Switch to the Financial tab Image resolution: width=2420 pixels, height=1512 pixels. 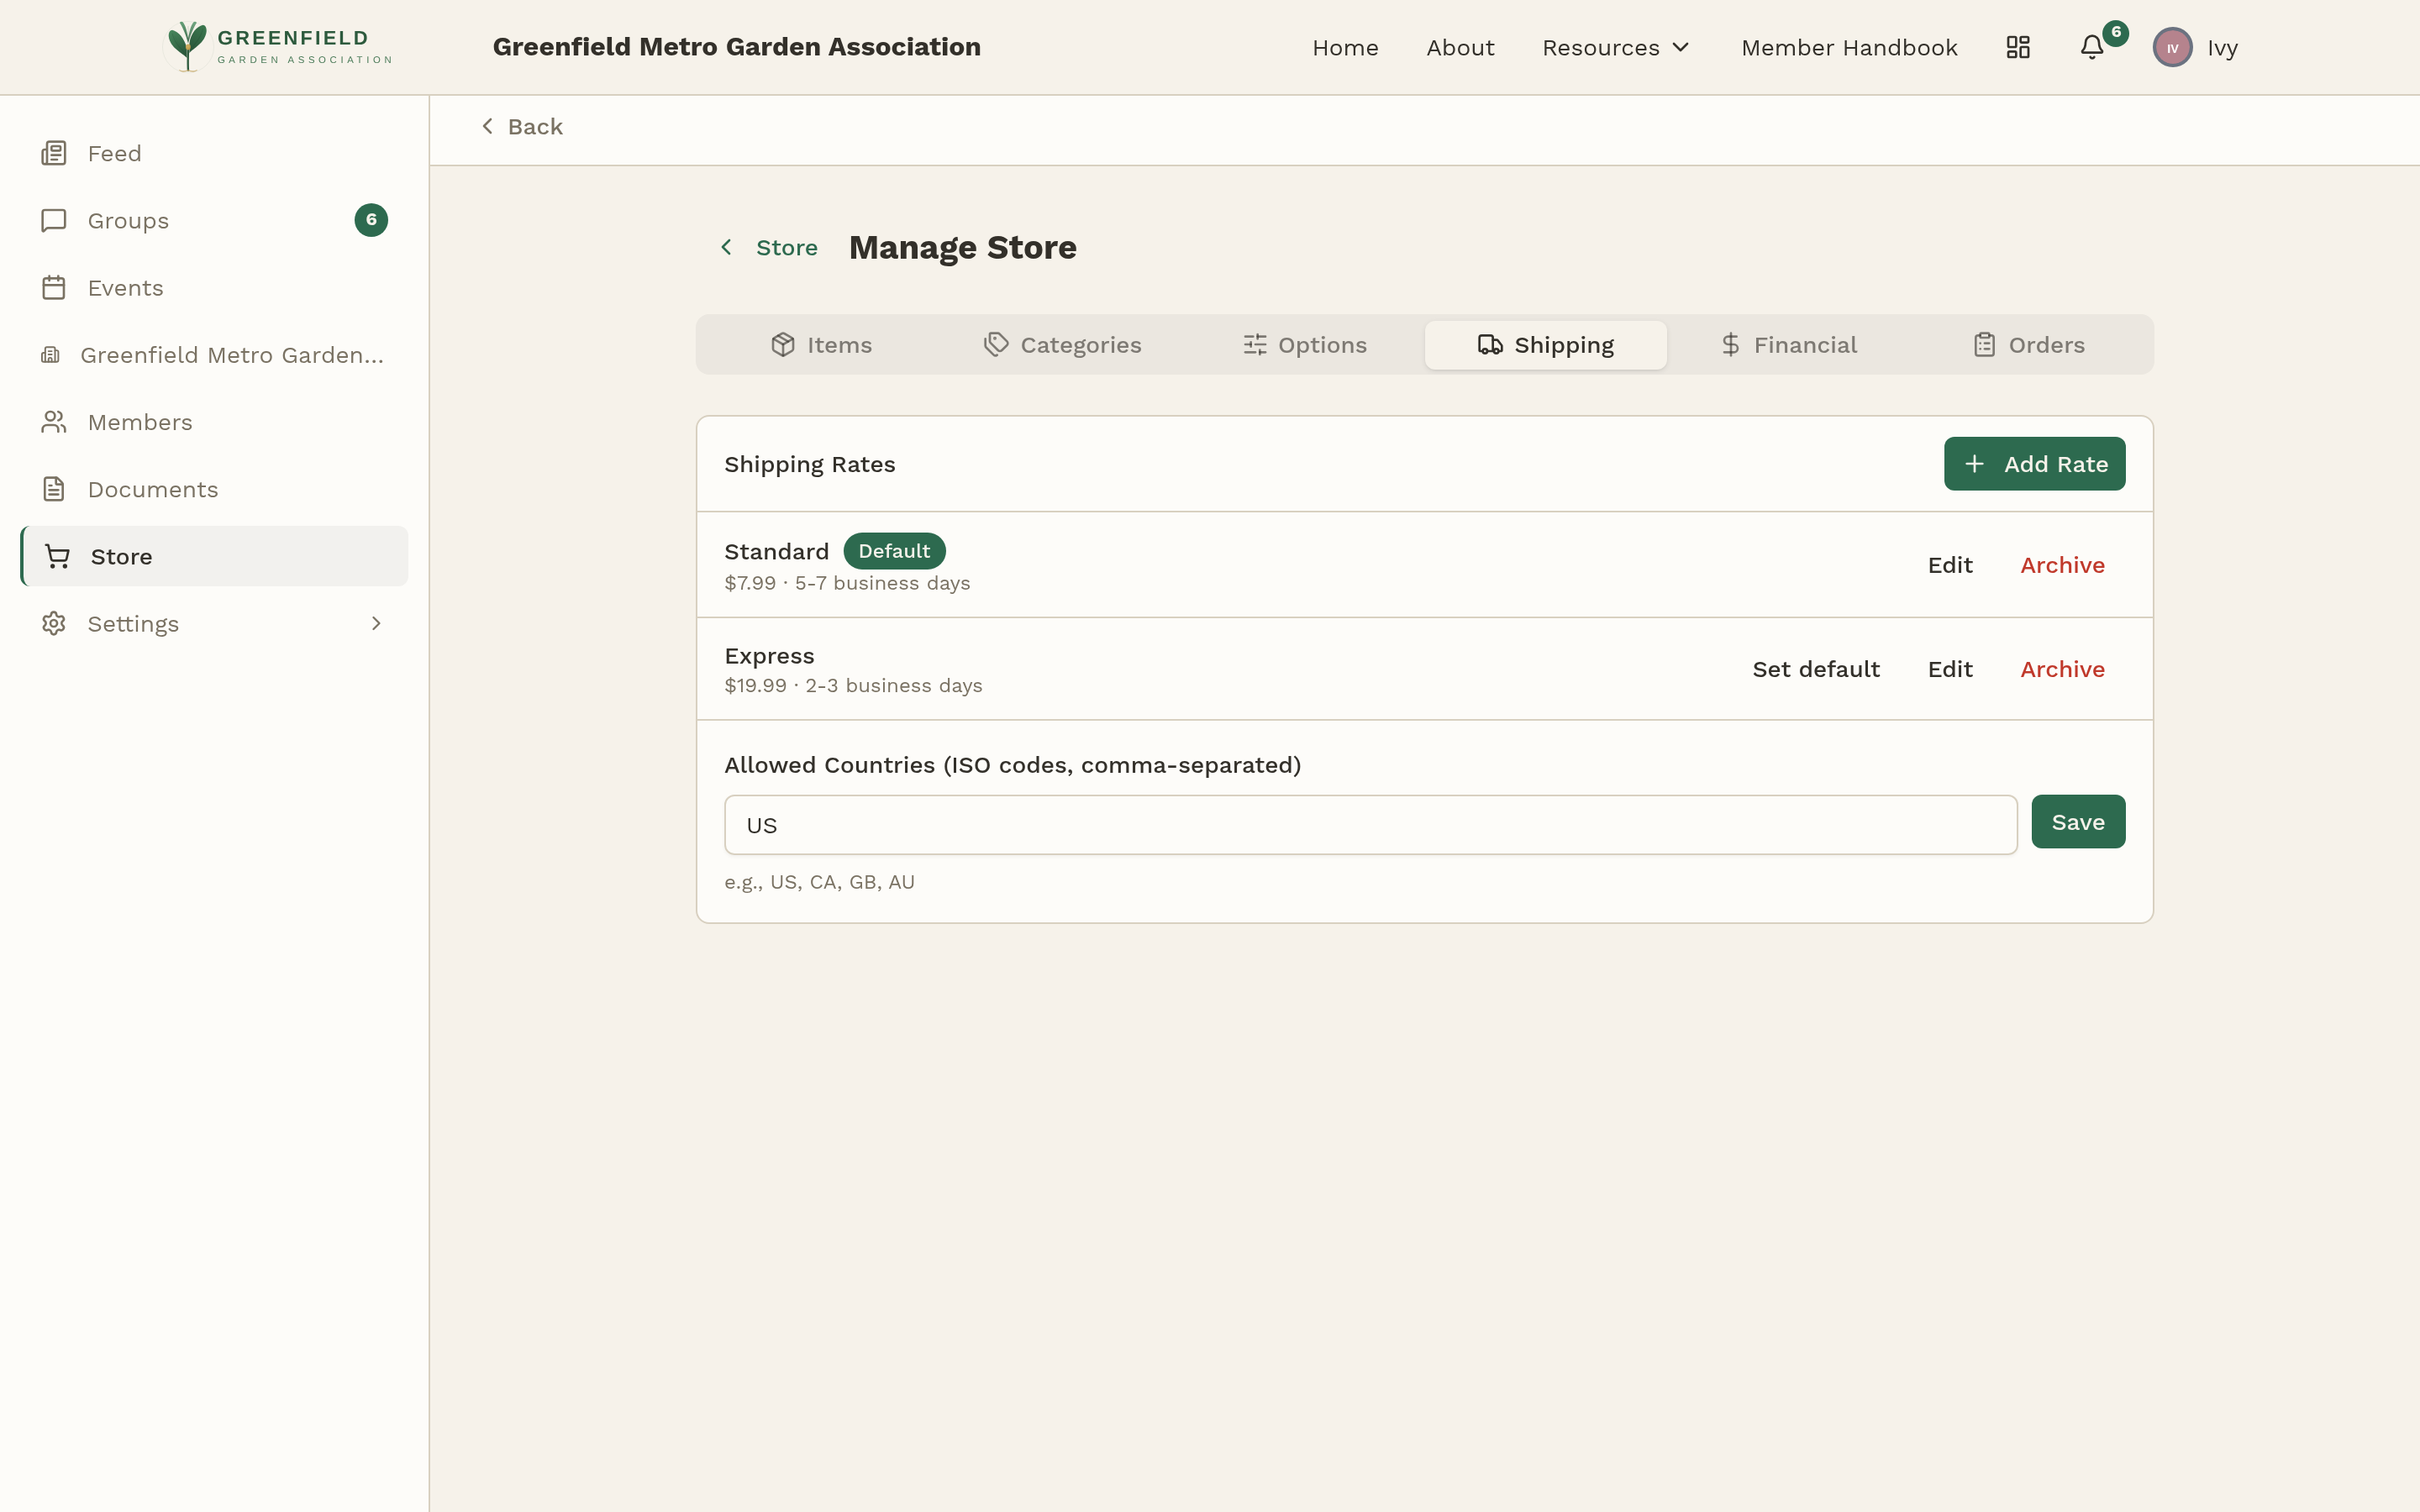(1788, 344)
